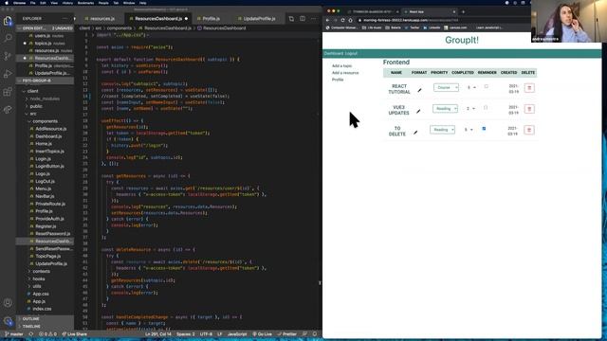Expand the public folder

(45, 106)
